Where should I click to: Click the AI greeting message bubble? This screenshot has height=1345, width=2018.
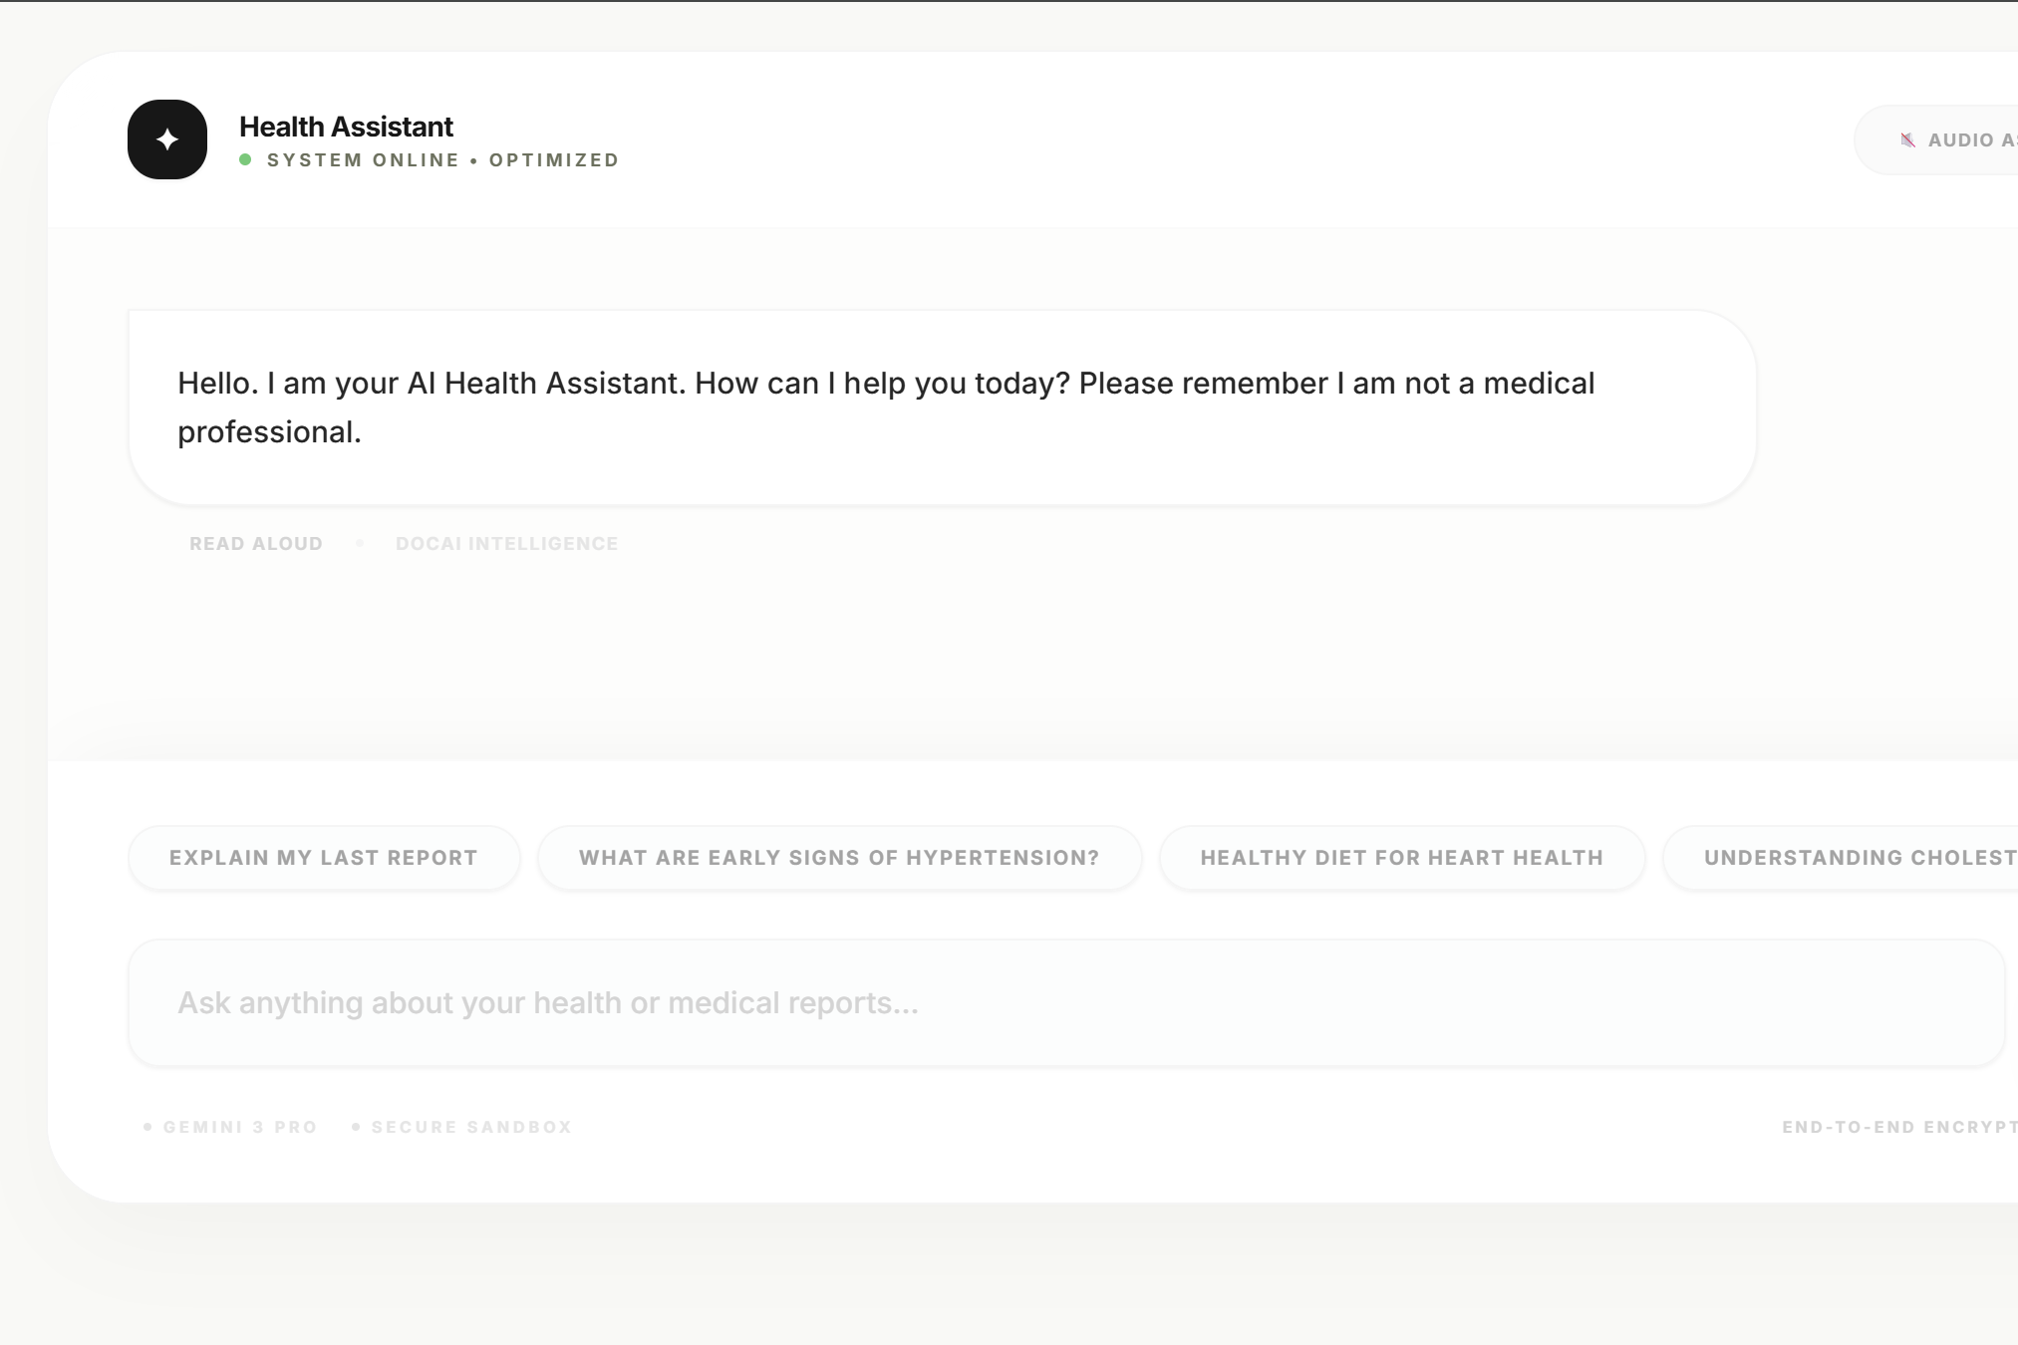pos(941,407)
